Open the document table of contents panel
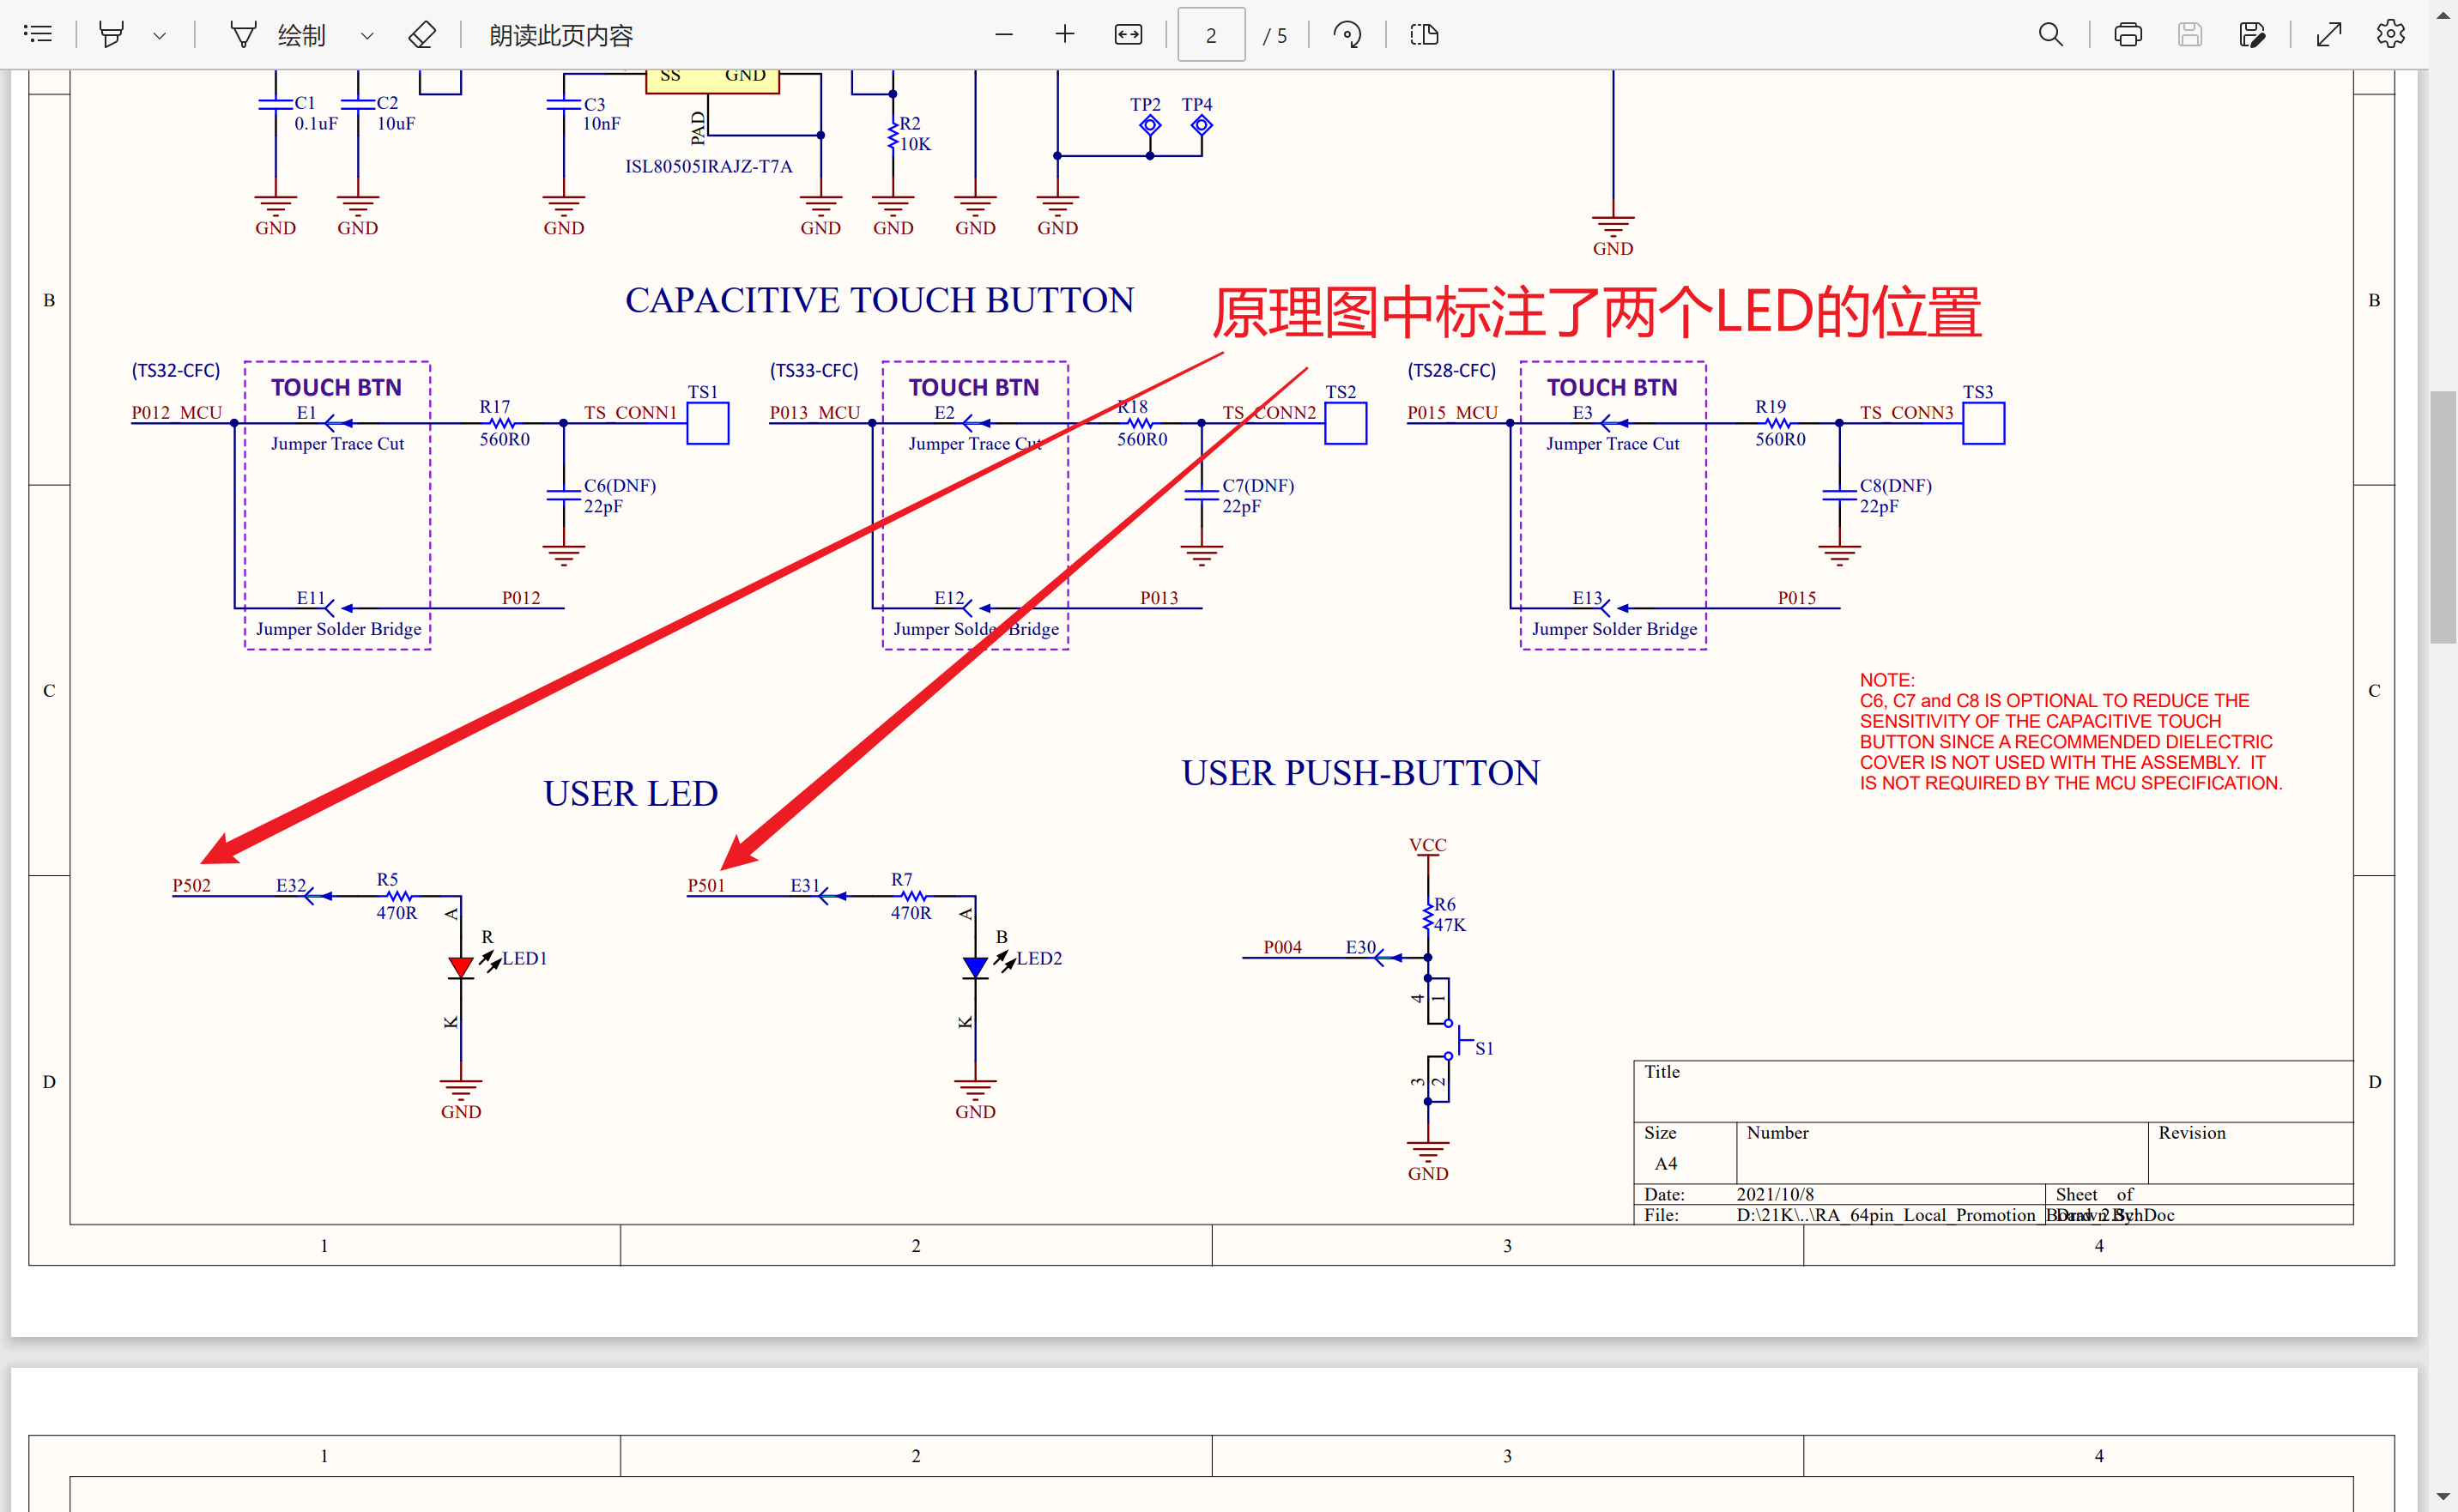The width and height of the screenshot is (2458, 1512). click(x=38, y=33)
